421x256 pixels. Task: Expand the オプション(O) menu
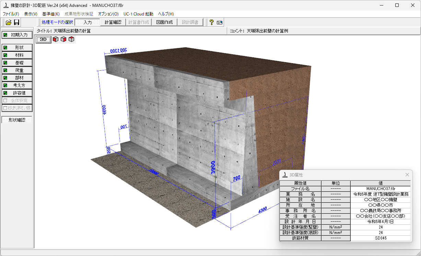coord(108,14)
